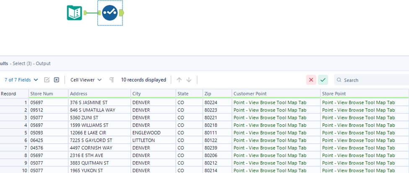Open the Cell Viewer dropdown

(86, 80)
